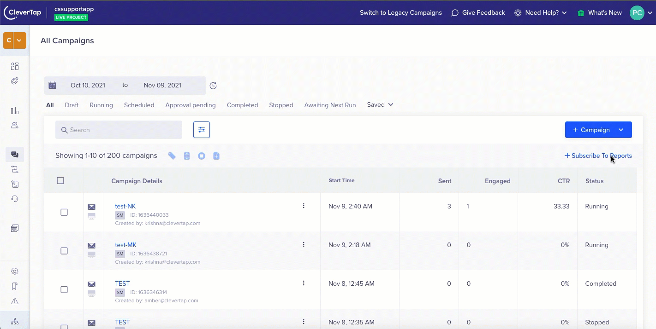Switch to the Running campaigns tab

[x=101, y=105]
